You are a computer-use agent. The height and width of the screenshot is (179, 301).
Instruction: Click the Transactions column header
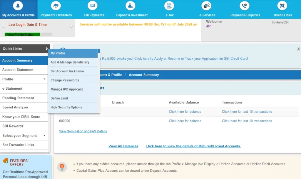pyautogui.click(x=232, y=102)
